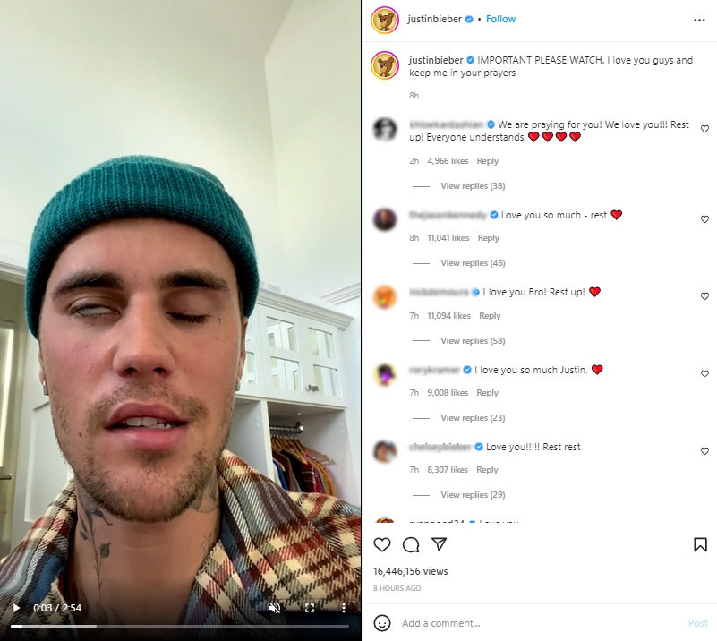Expand View replies (58)
This screenshot has height=641, width=717.
pyautogui.click(x=473, y=340)
